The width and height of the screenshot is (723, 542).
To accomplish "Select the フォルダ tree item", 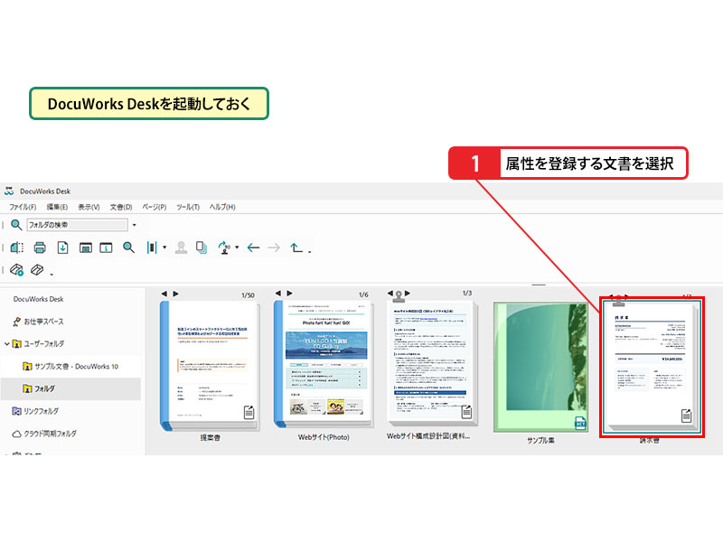I will [44, 389].
